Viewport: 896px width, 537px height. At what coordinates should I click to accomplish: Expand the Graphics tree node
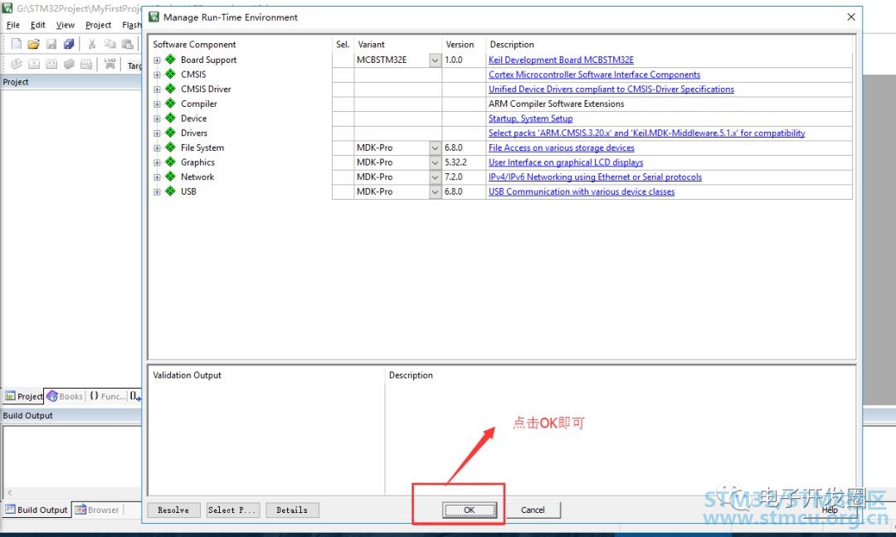[x=157, y=162]
